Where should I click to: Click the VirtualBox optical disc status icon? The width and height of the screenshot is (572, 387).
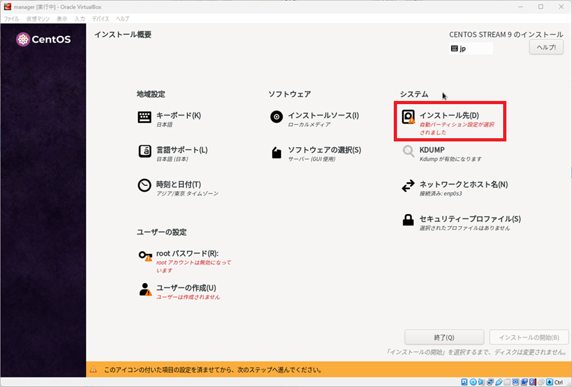point(473,382)
